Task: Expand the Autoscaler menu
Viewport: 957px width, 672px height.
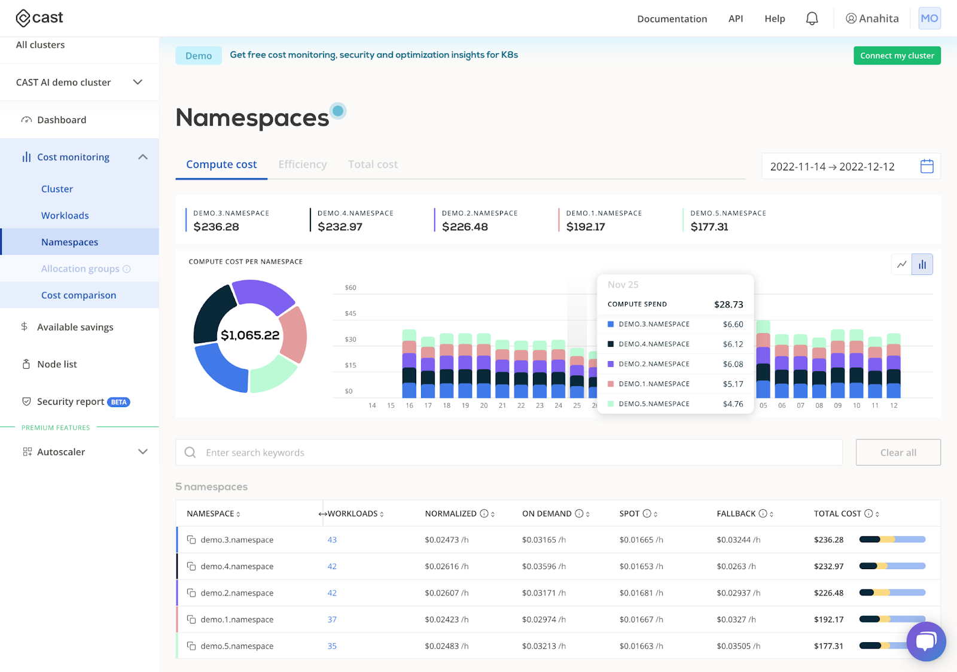Action: point(142,451)
